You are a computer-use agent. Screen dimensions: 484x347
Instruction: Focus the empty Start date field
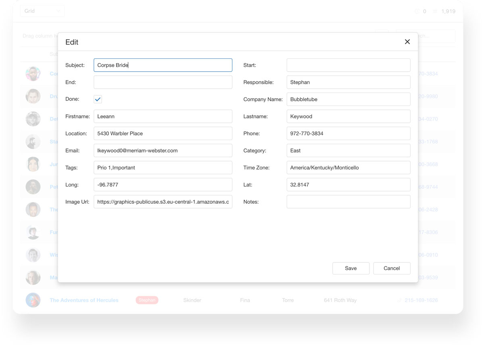click(348, 65)
